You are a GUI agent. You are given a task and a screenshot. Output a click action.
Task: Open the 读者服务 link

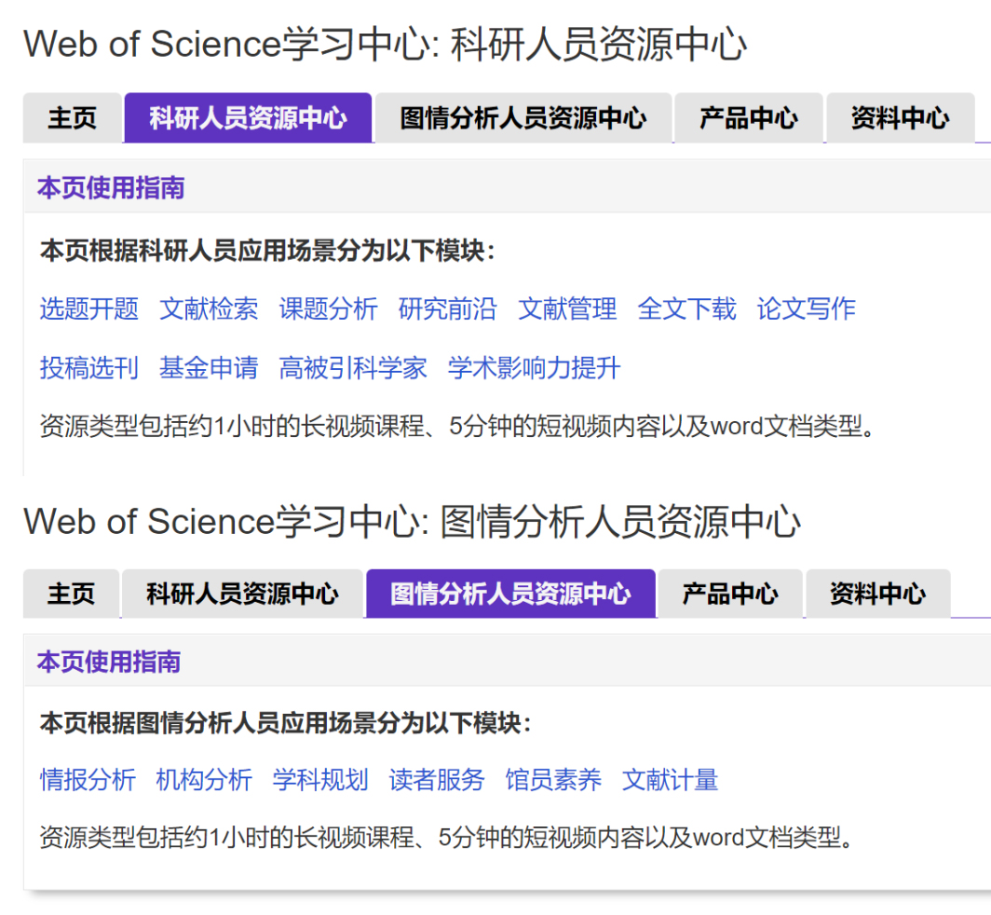tap(437, 780)
